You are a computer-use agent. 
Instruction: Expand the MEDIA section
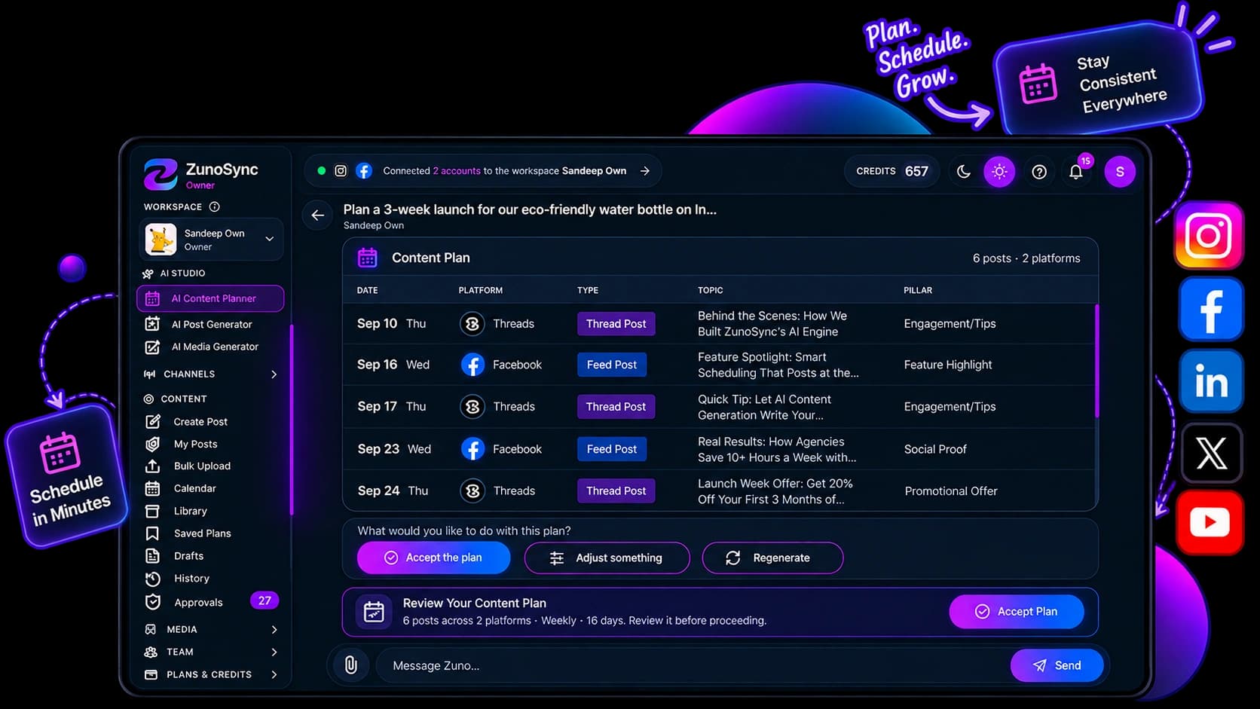point(274,630)
